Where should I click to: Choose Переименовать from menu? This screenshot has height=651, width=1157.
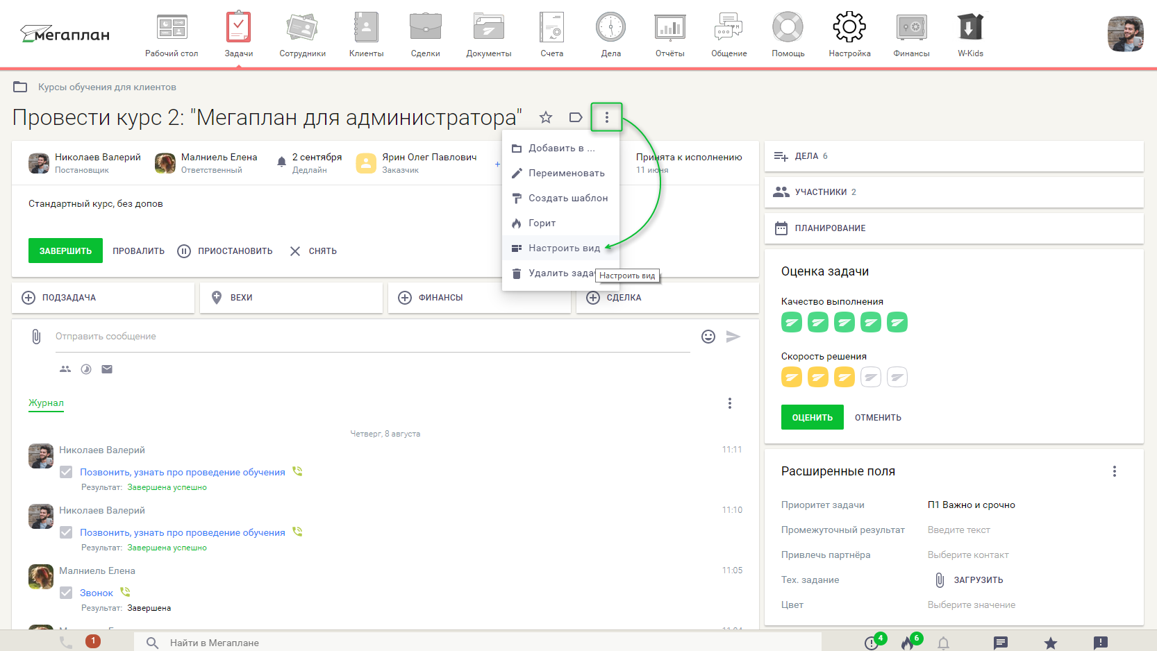pos(561,173)
